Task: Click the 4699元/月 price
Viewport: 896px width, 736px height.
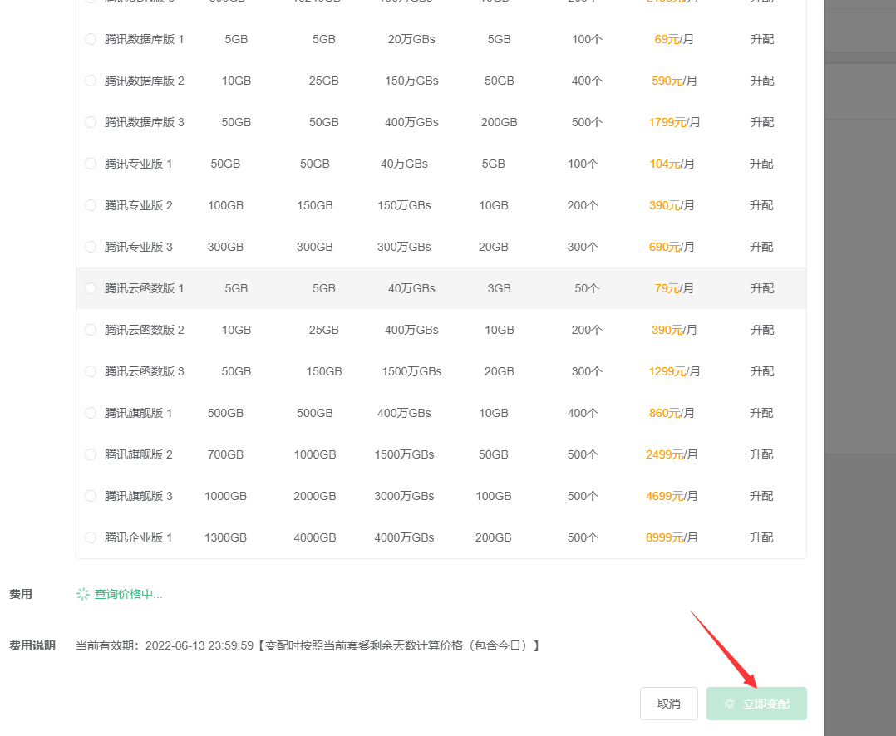Action: click(x=672, y=496)
